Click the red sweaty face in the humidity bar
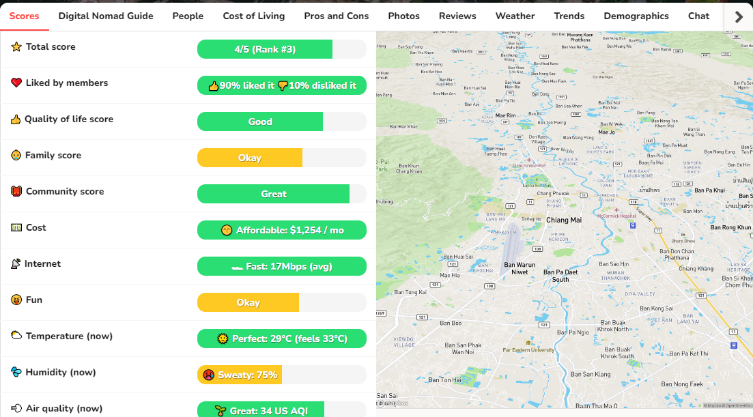Image resolution: width=753 pixels, height=417 pixels. pyautogui.click(x=208, y=375)
